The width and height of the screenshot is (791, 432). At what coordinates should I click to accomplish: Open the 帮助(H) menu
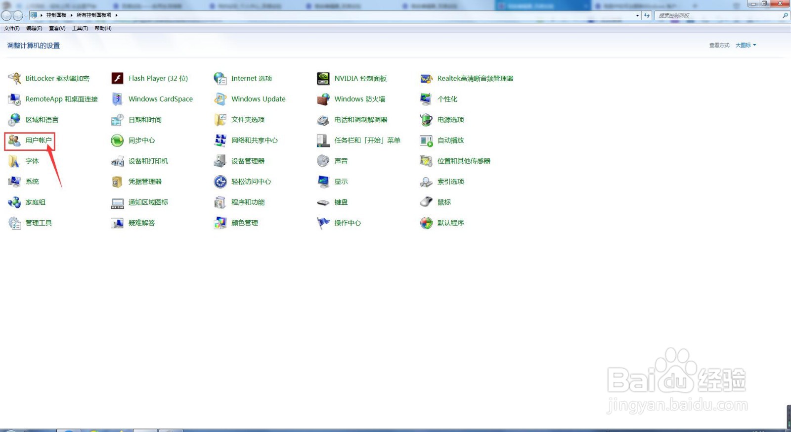point(103,29)
